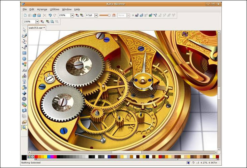The image size is (247, 168).
Task: Click the line width slider handle
Action: pos(109,15)
